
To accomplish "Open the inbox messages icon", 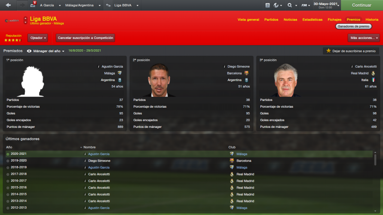I will (x=33, y=5).
